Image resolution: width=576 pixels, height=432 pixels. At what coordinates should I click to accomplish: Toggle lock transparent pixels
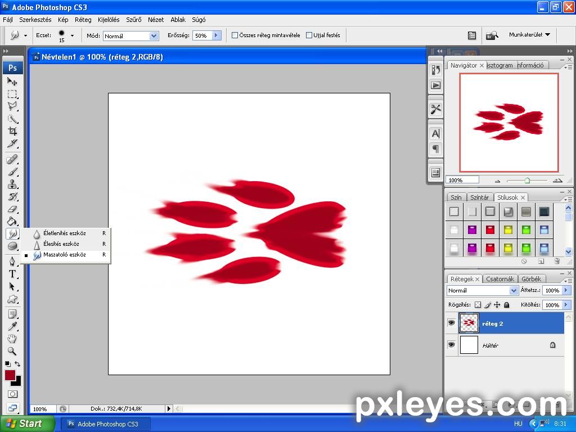coord(478,304)
